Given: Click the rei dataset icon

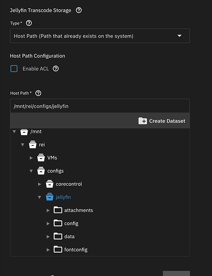Looking at the screenshot, I should [x=33, y=145].
